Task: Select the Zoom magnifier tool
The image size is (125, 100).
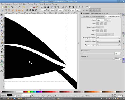Action: [x=1, y=24]
